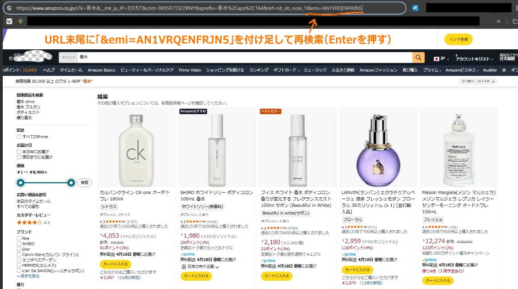Click the blue extension icon beside address bar

415,8
